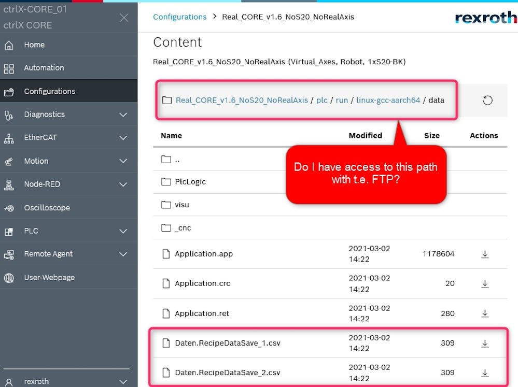This screenshot has width=518, height=387.
Task: Download the Application.ret file
Action: (485, 313)
